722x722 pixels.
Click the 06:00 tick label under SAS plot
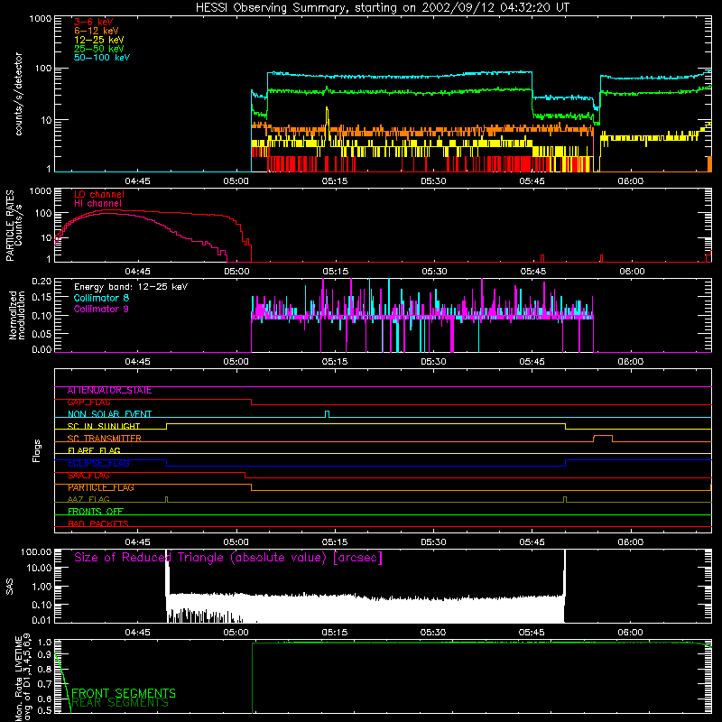[x=630, y=633]
